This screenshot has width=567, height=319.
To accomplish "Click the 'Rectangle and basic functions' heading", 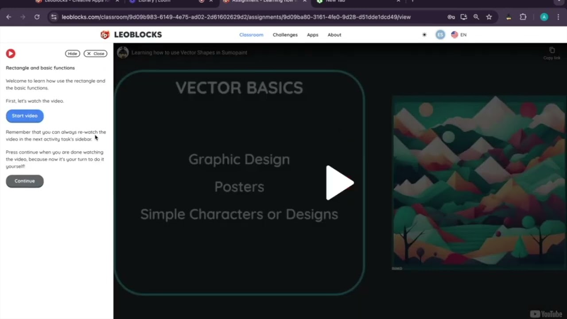I will tap(40, 68).
